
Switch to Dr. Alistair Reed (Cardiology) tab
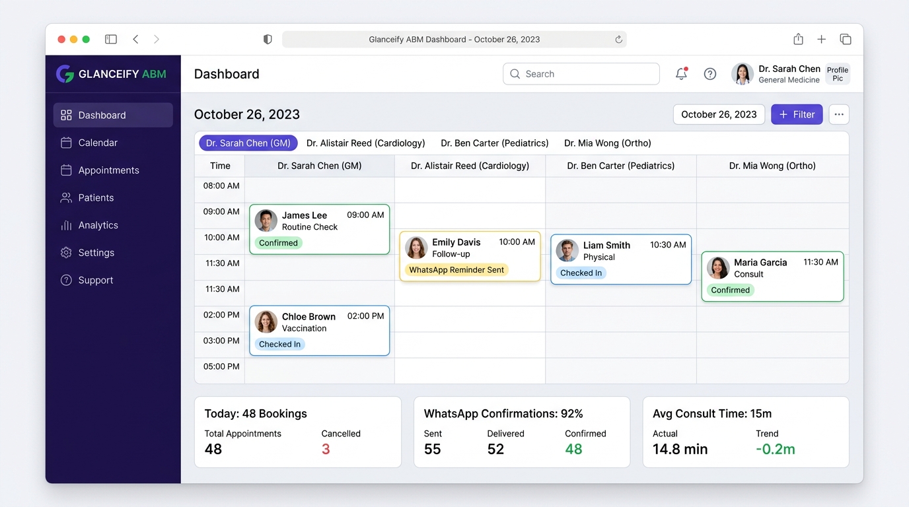tap(365, 143)
